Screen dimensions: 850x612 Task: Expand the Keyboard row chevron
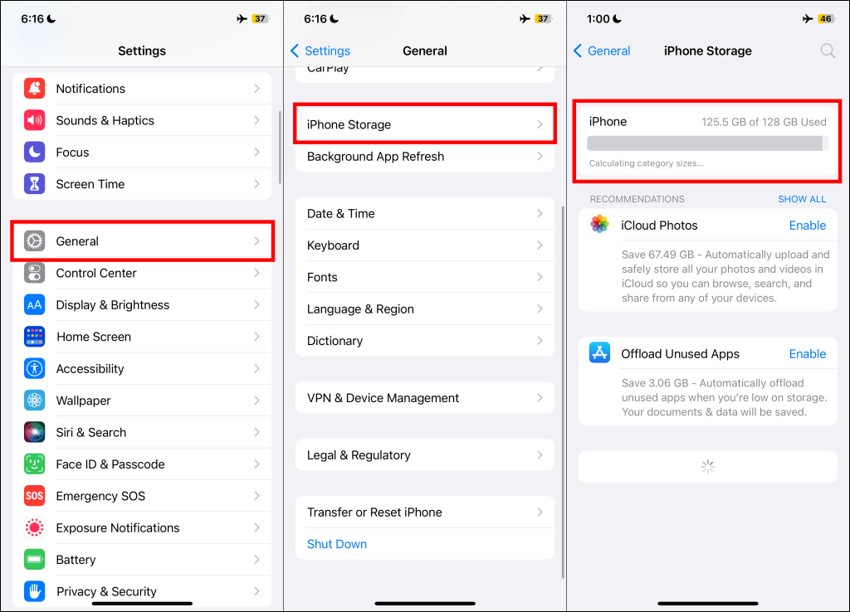point(540,245)
